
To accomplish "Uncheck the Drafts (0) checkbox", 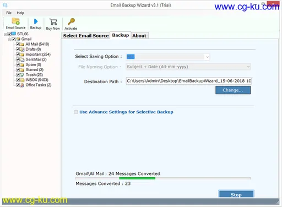I will point(18,50).
